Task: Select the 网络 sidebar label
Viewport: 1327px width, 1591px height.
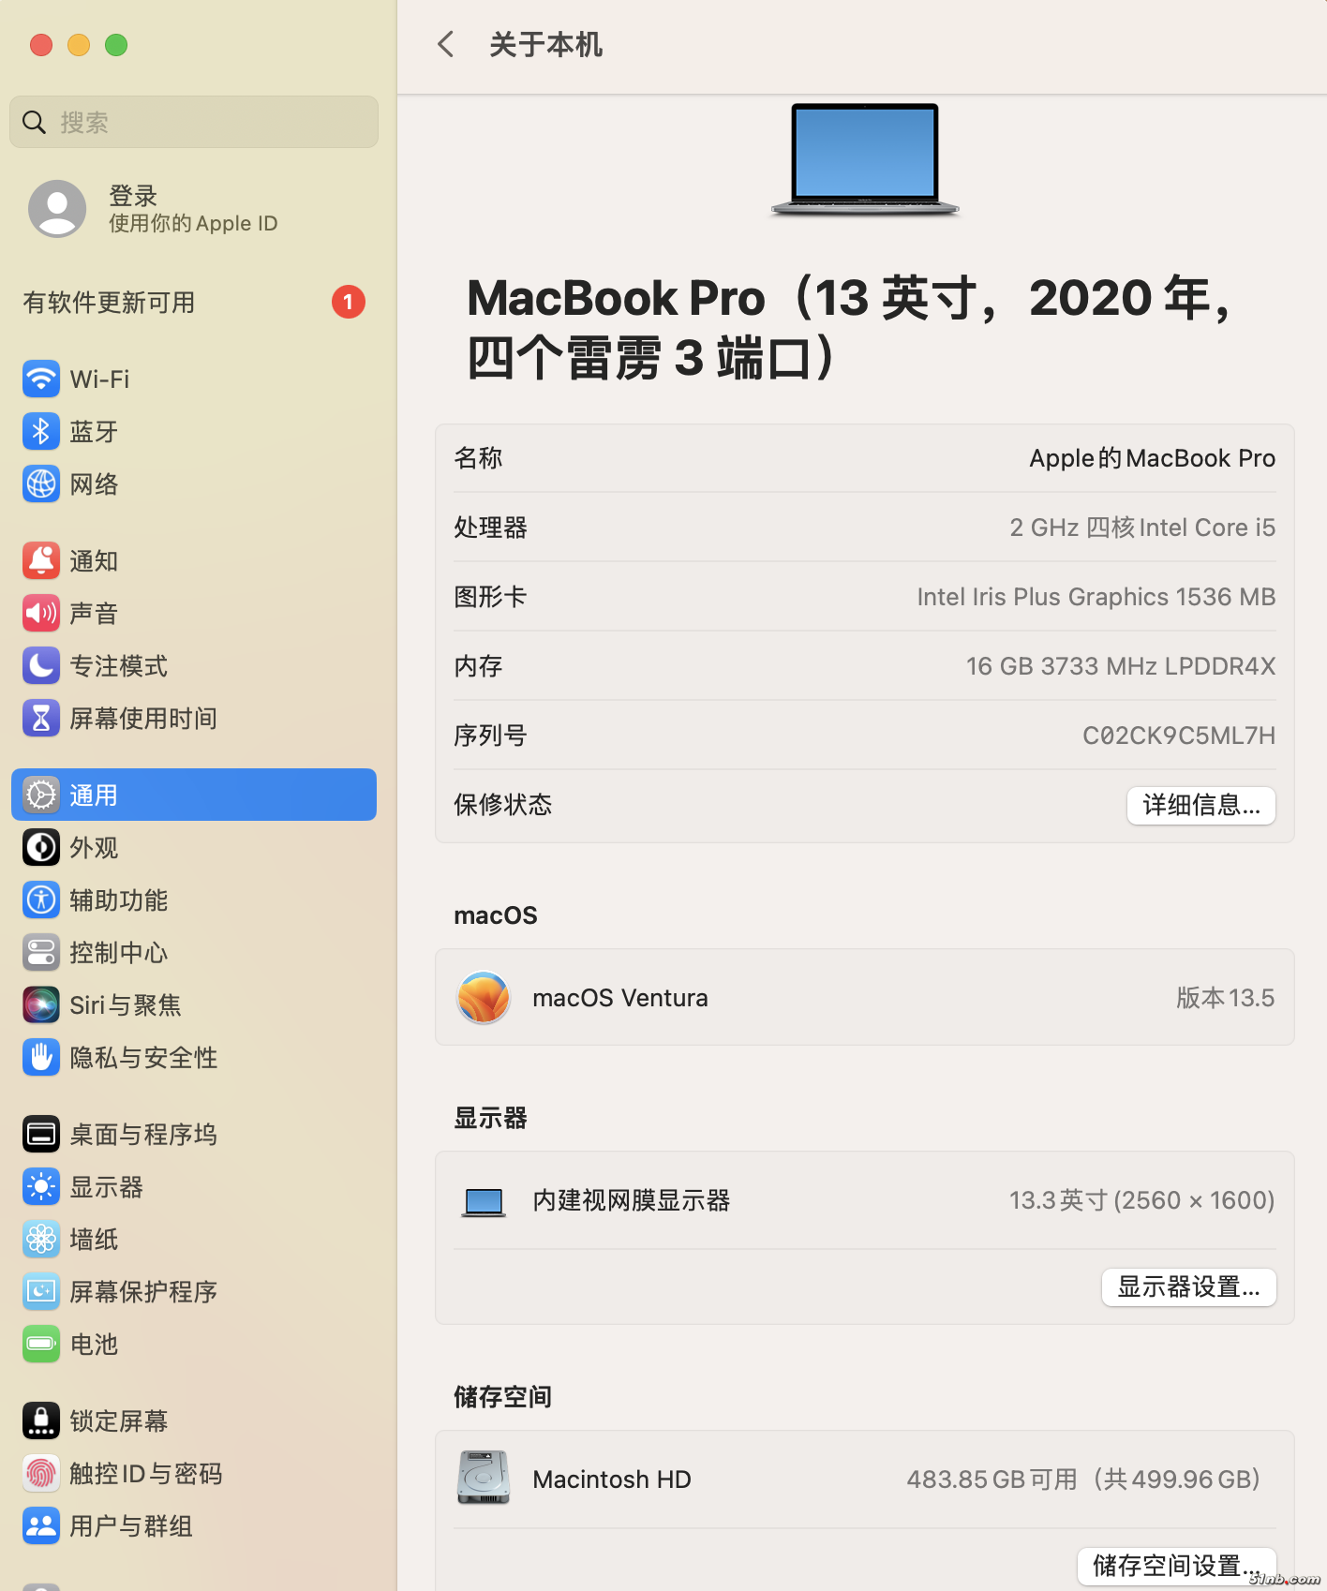Action: [94, 483]
